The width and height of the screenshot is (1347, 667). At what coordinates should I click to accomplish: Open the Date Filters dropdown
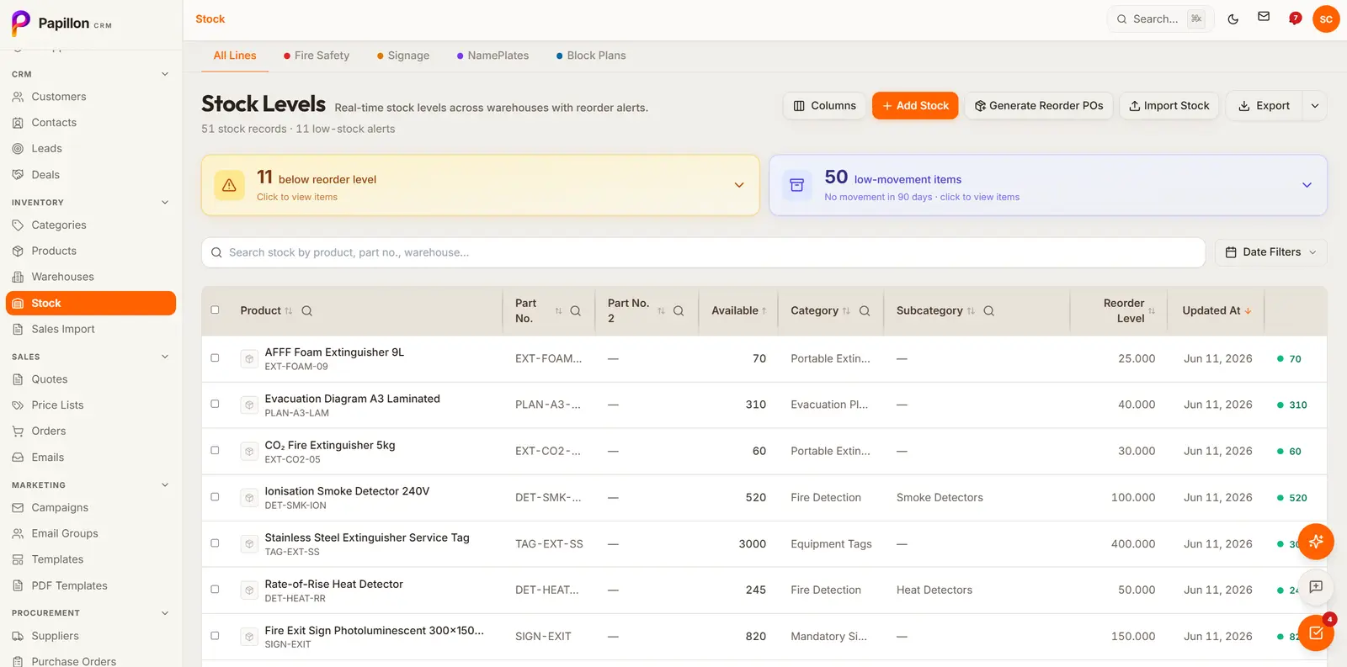pyautogui.click(x=1270, y=252)
